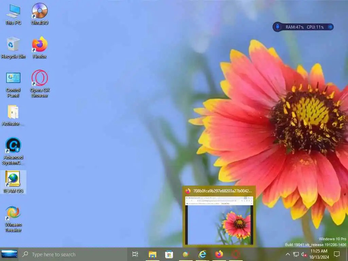Image resolution: width=348 pixels, height=261 pixels.
Task: Click the Firefox taskbar icon
Action: (x=219, y=254)
